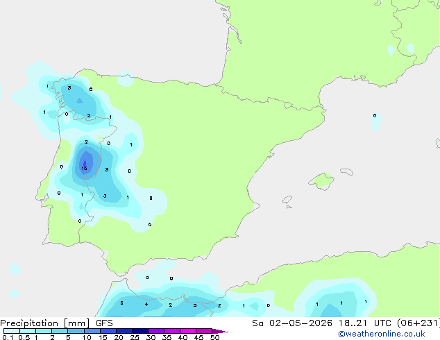Click the 15–20 mm legend color swatch
Screen dimensions: 440x340
(x=108, y=331)
